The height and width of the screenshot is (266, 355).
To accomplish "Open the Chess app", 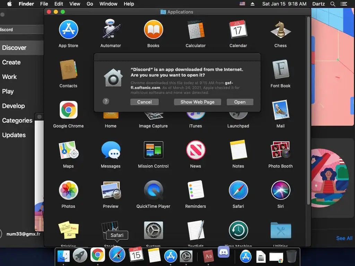I will 280,30.
